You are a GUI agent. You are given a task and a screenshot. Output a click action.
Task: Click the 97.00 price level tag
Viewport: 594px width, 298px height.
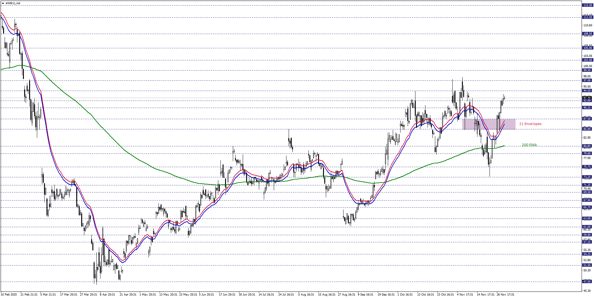pos(587,80)
